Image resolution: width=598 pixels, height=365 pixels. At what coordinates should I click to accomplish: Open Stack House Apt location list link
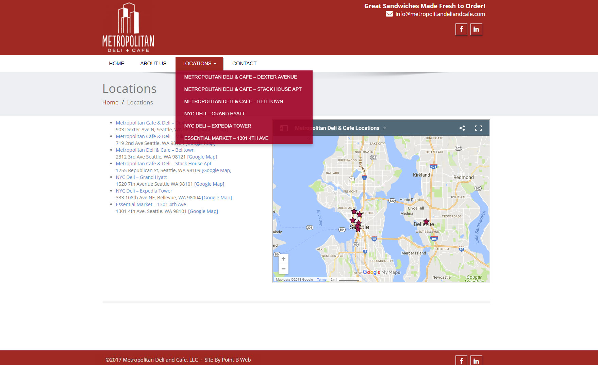point(164,164)
